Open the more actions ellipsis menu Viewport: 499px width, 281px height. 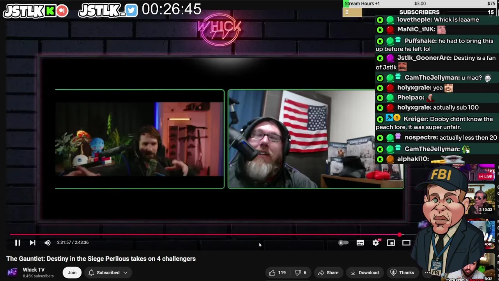coord(427,273)
